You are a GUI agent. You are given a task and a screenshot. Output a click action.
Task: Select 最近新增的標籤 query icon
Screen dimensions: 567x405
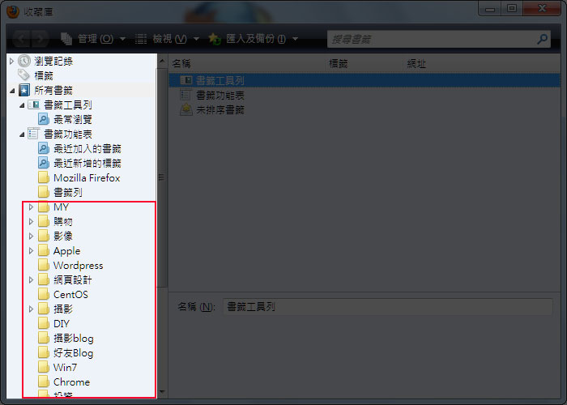point(44,163)
